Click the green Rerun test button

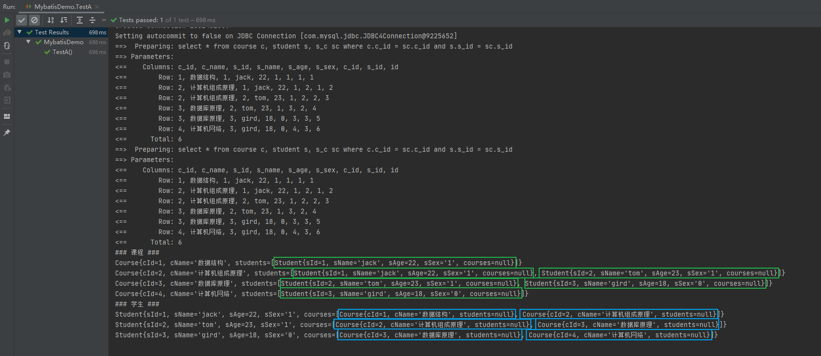pyautogui.click(x=7, y=20)
